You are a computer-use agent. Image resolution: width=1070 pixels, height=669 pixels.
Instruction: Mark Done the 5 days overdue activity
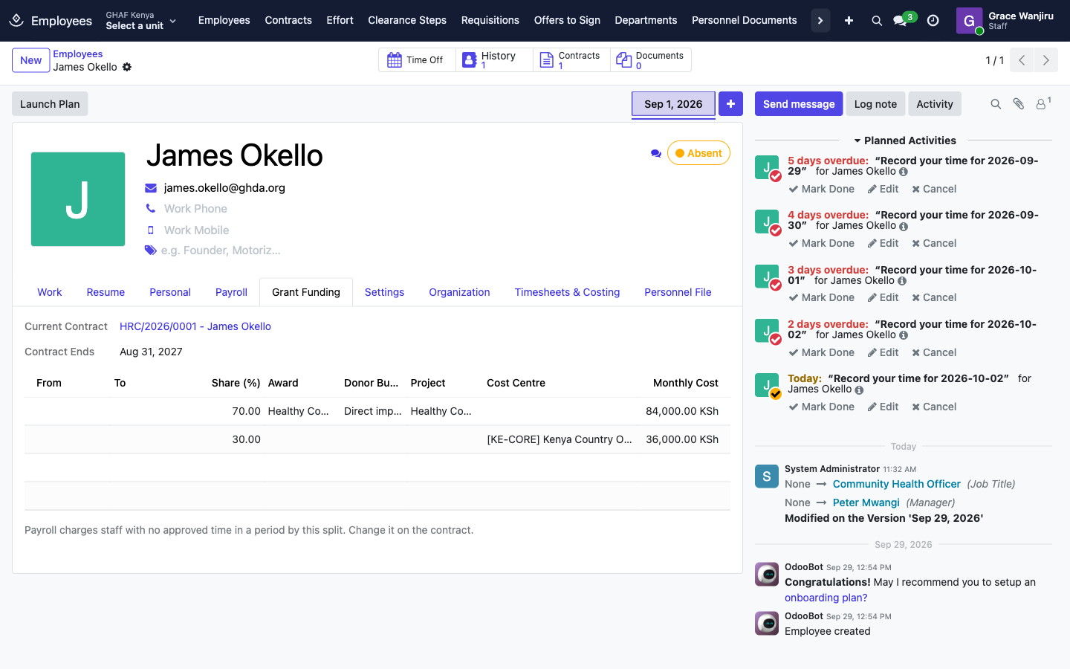(x=821, y=189)
